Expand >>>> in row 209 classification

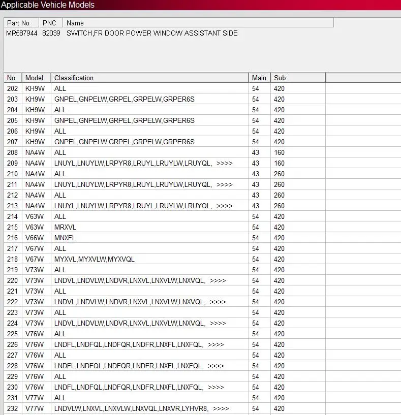[224, 163]
